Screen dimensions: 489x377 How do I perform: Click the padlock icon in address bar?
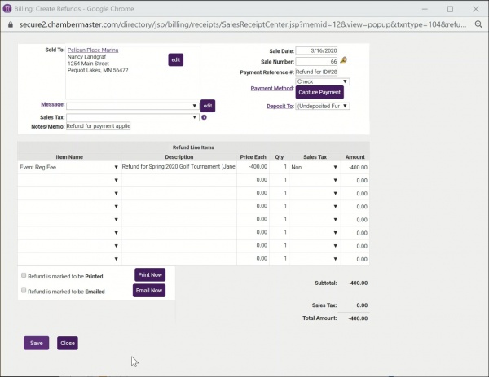(10, 25)
